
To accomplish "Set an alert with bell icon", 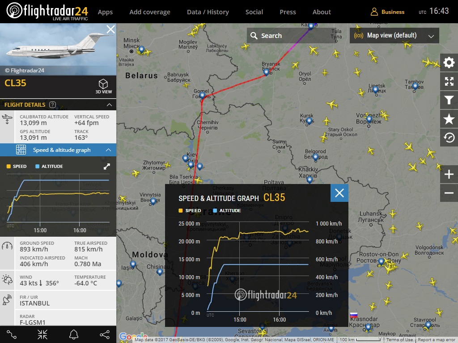I will 73,334.
